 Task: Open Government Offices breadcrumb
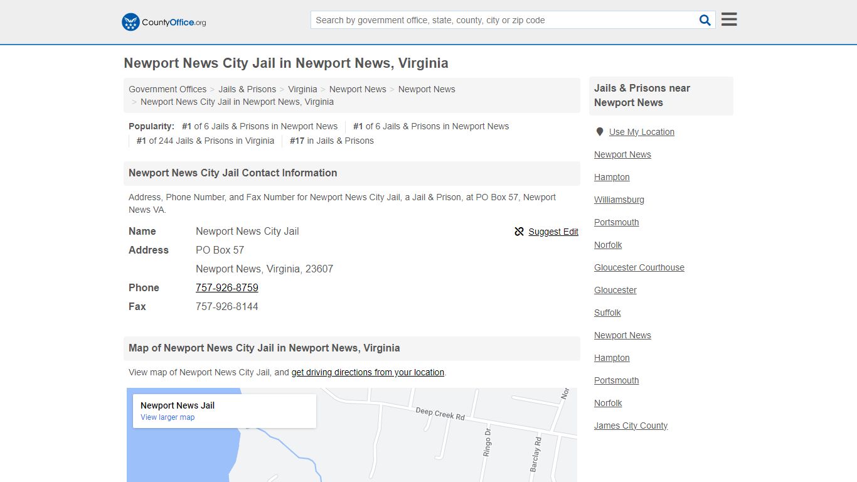(x=168, y=89)
